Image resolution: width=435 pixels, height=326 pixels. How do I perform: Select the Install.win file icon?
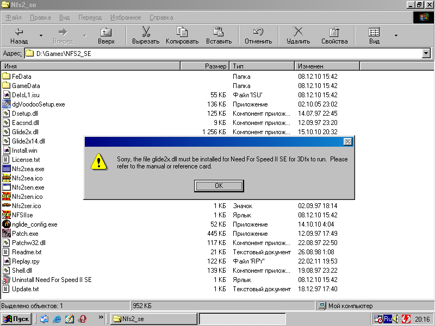(6, 151)
